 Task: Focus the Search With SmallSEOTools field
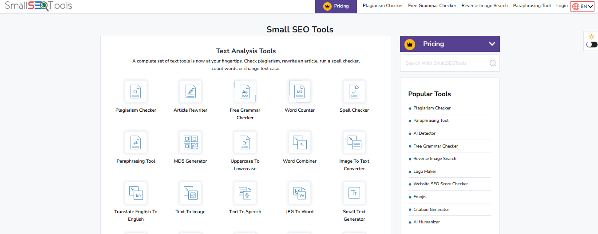point(450,63)
